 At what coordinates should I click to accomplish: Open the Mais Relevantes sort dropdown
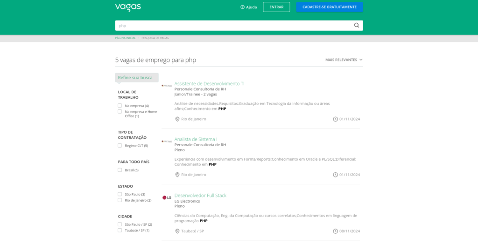[x=344, y=60]
